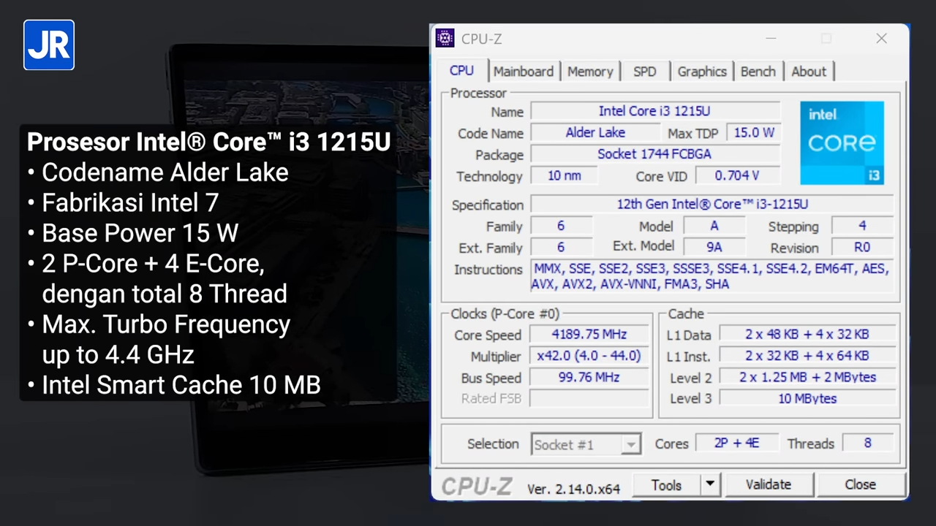Click the Prosesor Intel Core i3 1215U heading

[209, 142]
